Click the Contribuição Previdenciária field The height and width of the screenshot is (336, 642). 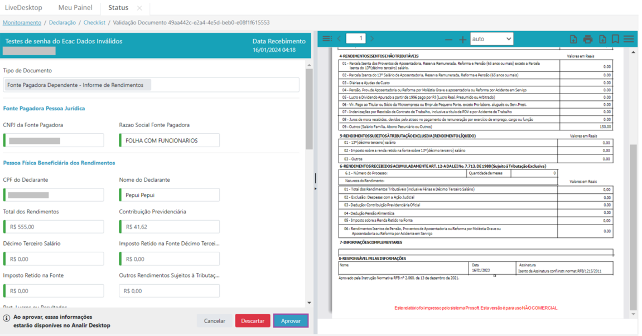(x=170, y=227)
